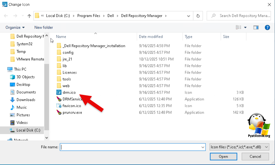
Task: Open the address bar previous locations dropdown
Action: (x=189, y=16)
